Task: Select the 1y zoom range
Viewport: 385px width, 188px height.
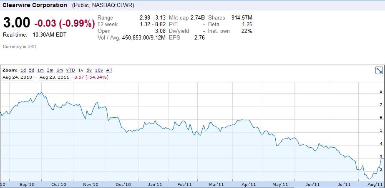Action: (x=81, y=70)
